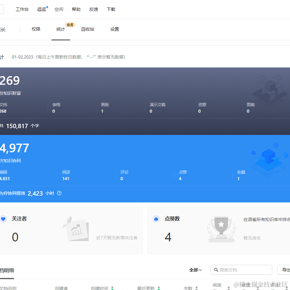Sort by 最近更新 column arrows
This screenshot has height=290, width=290.
click(159, 288)
